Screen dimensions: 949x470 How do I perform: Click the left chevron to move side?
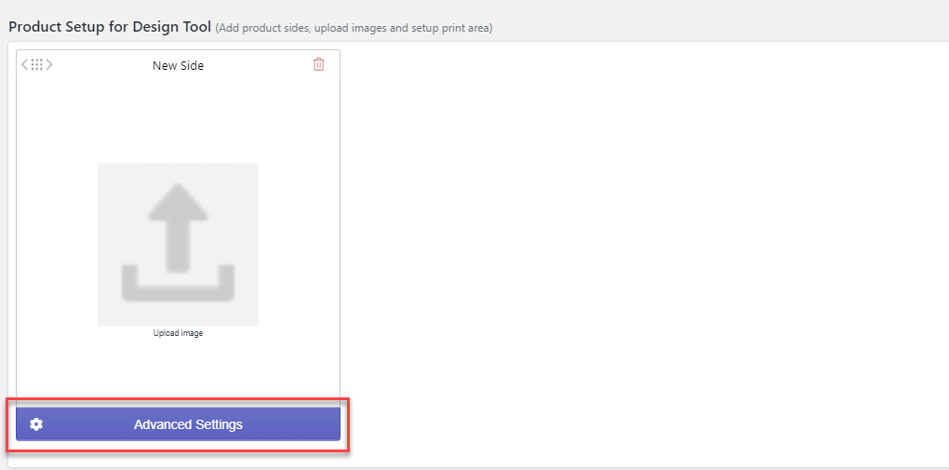pos(25,65)
